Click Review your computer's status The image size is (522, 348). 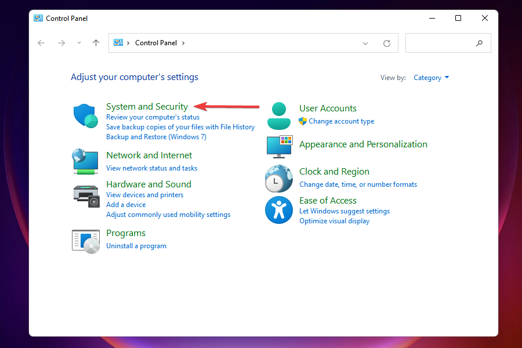(x=153, y=117)
